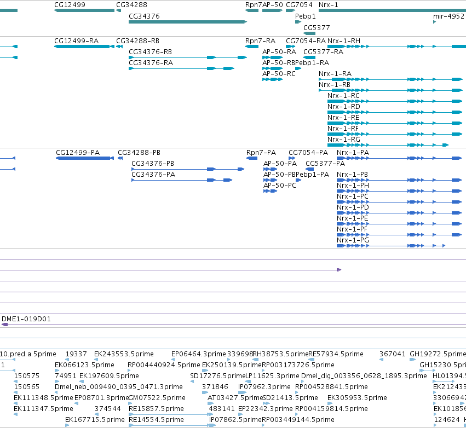Image resolution: width=466 pixels, height=428 pixels.
Task: Select the CG7054 gene label
Action: point(299,5)
